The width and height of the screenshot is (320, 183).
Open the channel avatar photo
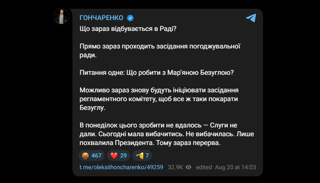point(61,17)
